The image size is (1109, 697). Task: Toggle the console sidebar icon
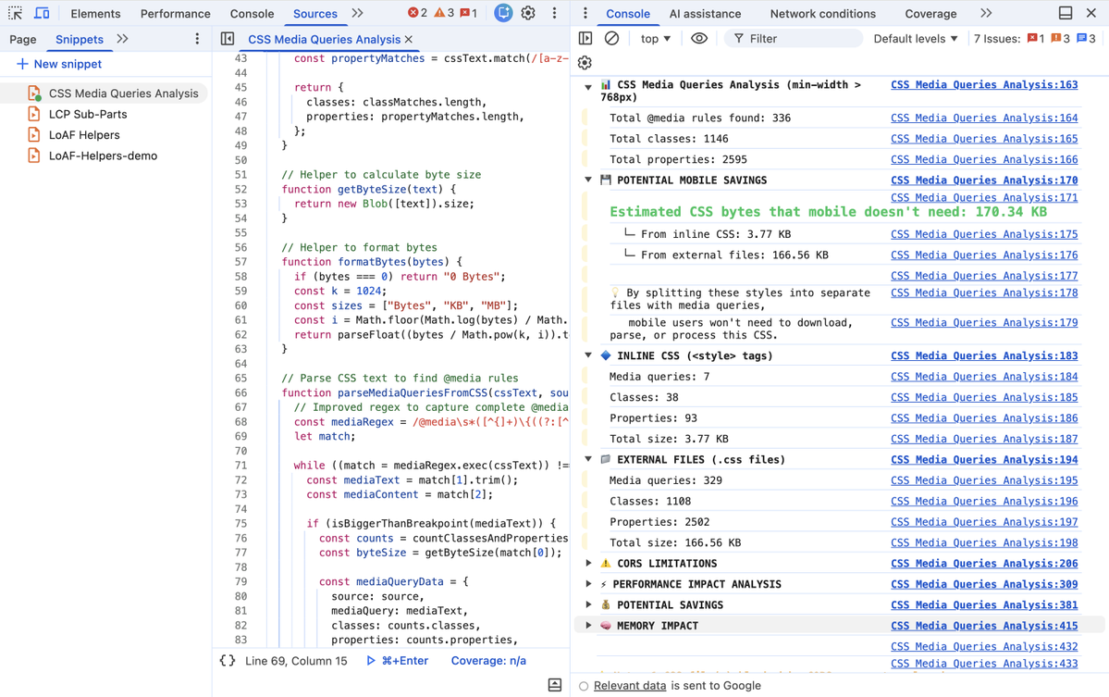(585, 39)
